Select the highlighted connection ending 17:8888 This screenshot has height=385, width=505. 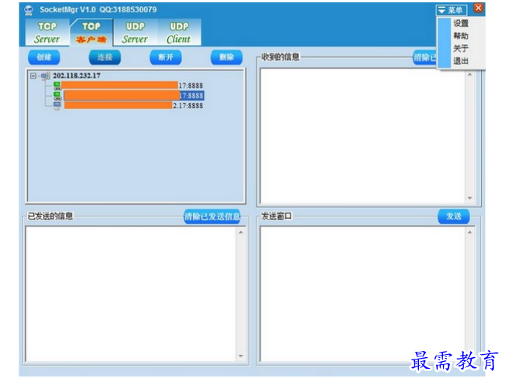pos(134,95)
